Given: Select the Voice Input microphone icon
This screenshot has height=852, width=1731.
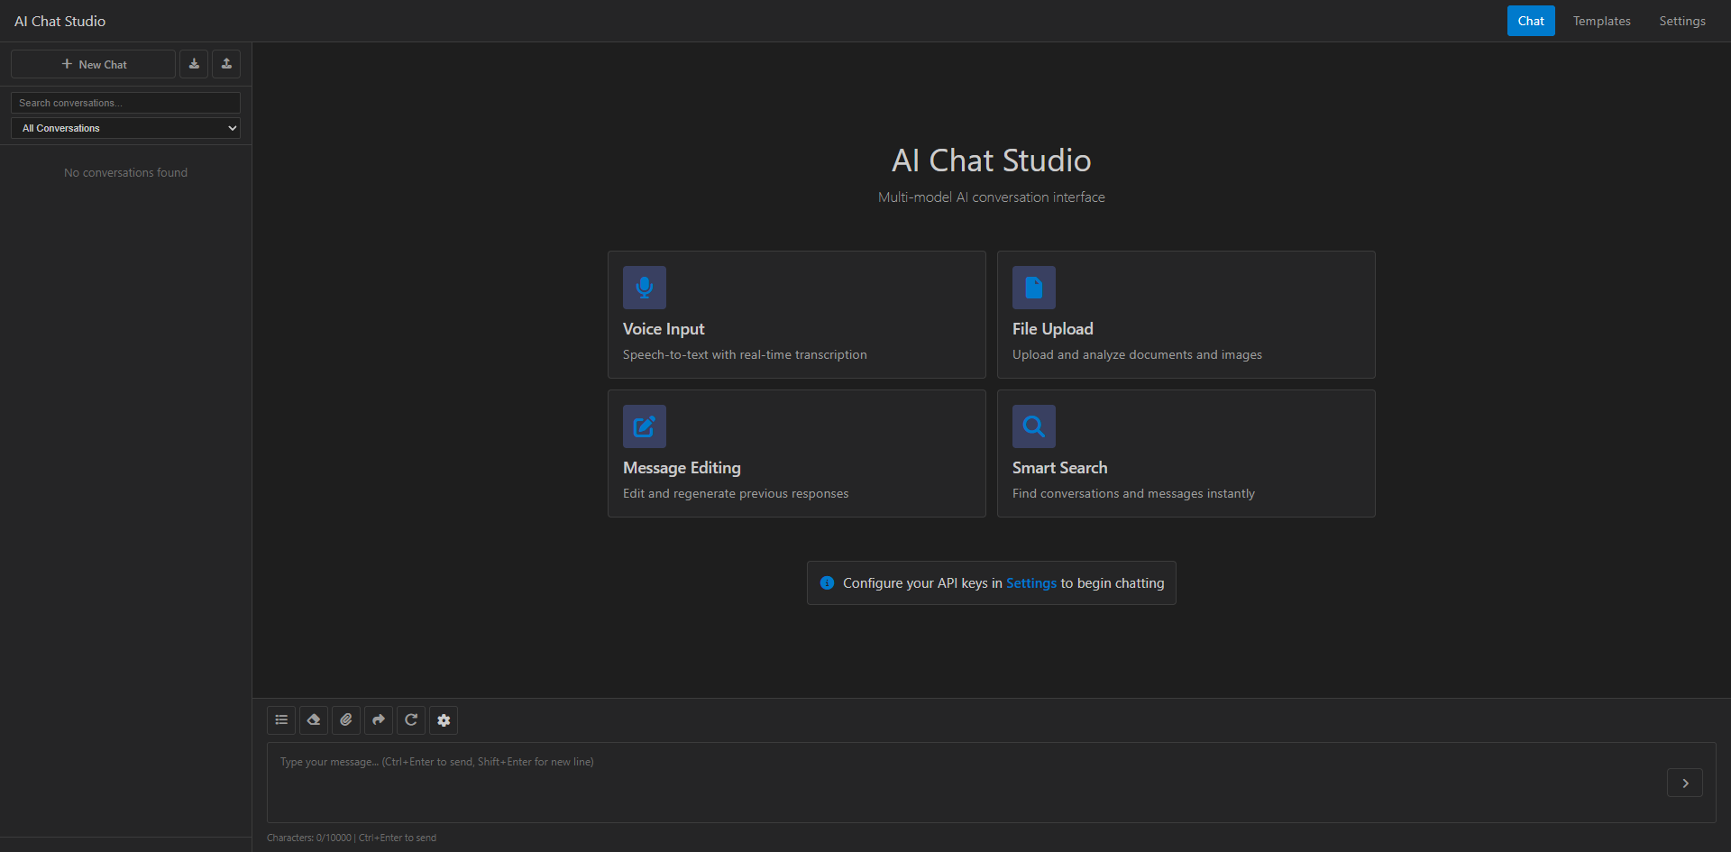Looking at the screenshot, I should [x=644, y=287].
